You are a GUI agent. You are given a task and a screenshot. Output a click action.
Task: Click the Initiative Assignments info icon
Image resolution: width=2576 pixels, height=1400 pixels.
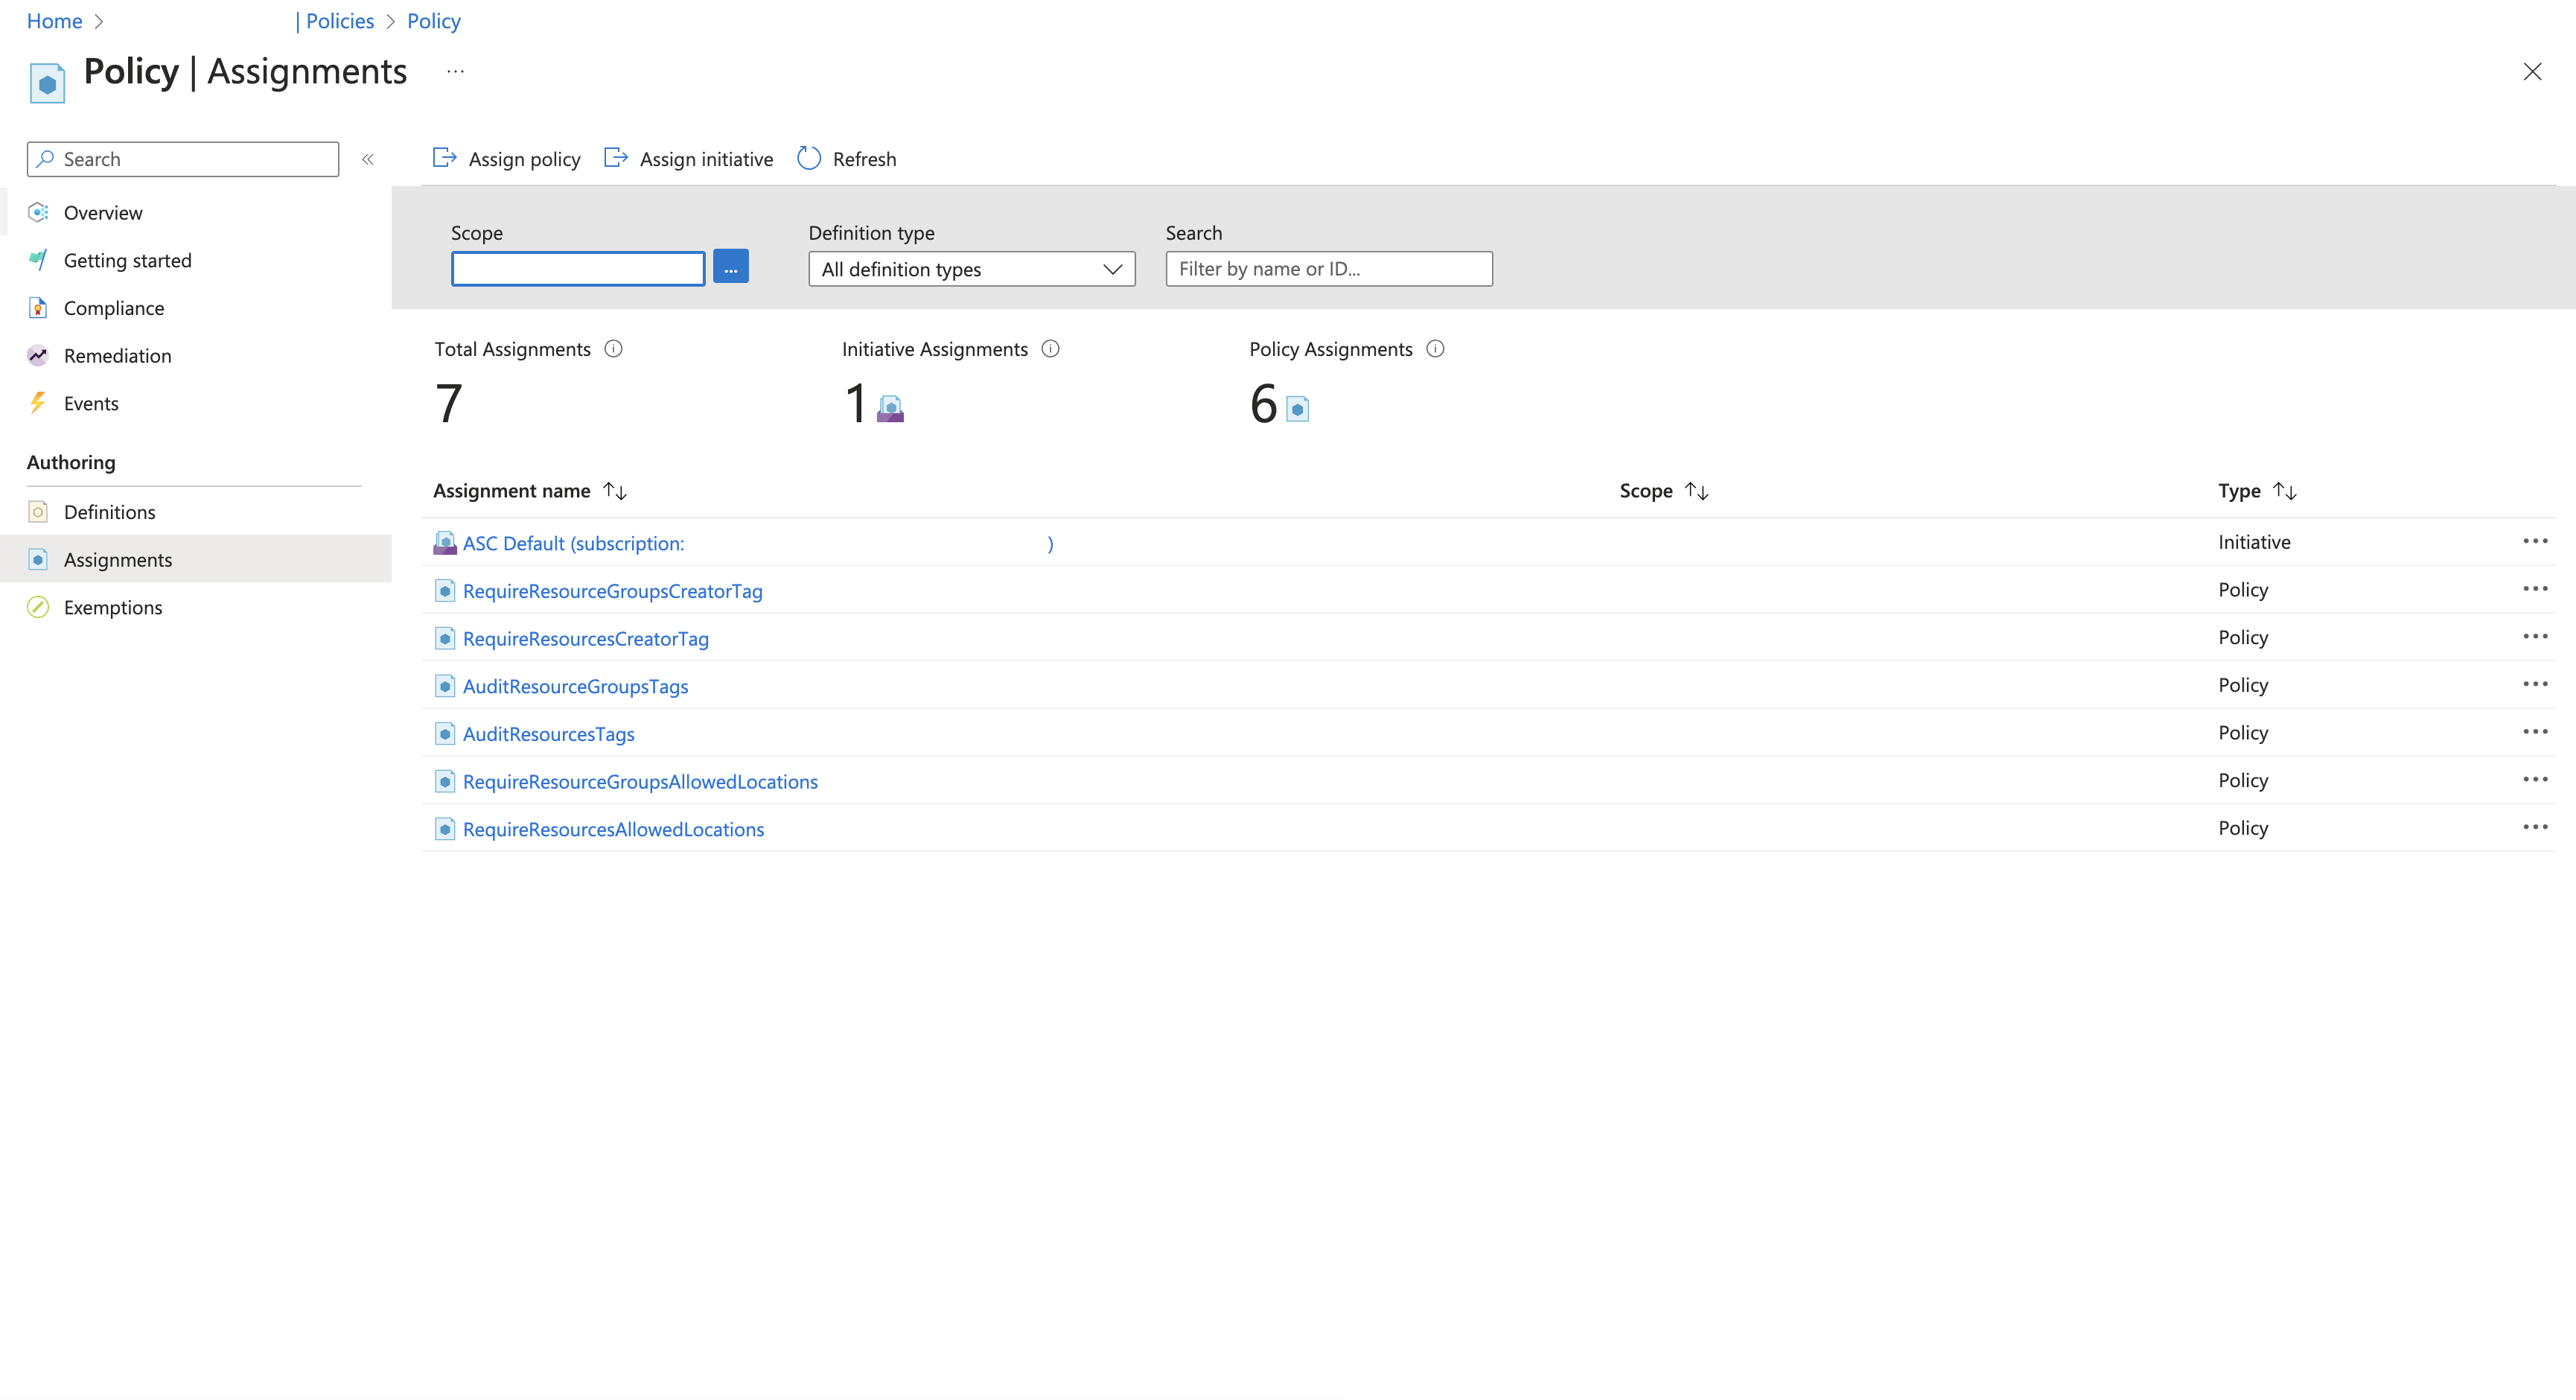1050,349
